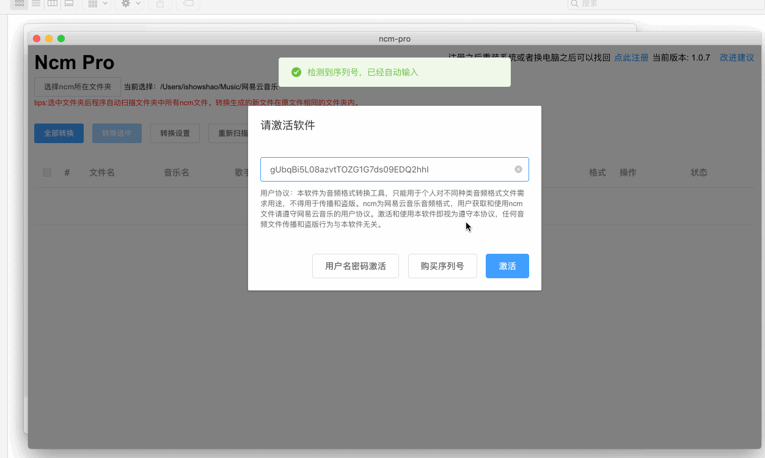Choose 用户名密码激活 option

point(355,266)
